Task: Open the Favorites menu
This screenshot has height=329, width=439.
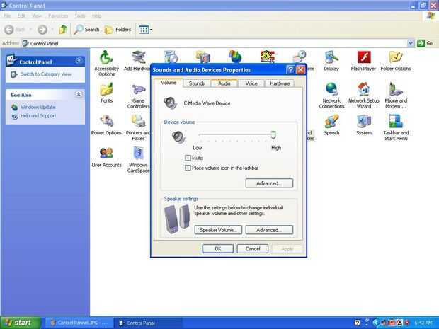Action: (58, 16)
